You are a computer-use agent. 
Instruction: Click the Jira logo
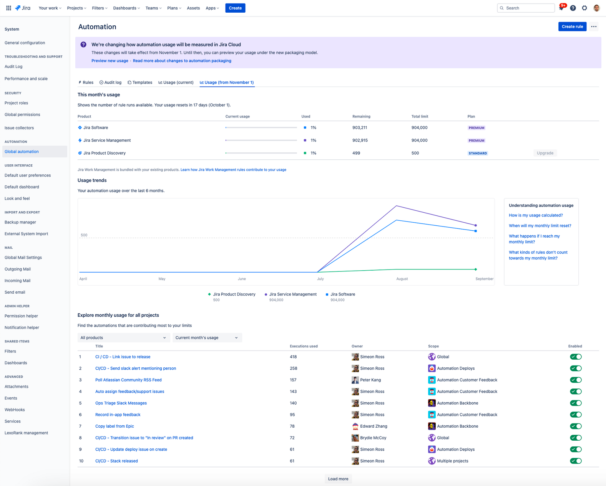click(23, 8)
